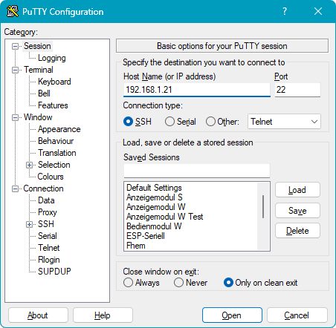Collapse the Session tree node
336x328 pixels.
[16, 46]
